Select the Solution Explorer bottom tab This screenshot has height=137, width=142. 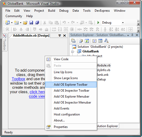107,126
